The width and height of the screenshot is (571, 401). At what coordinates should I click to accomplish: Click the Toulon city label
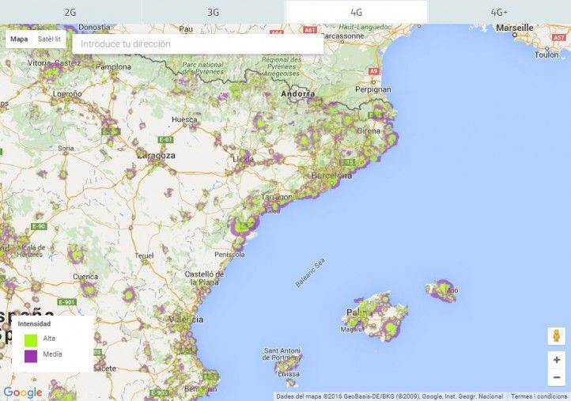click(x=546, y=55)
